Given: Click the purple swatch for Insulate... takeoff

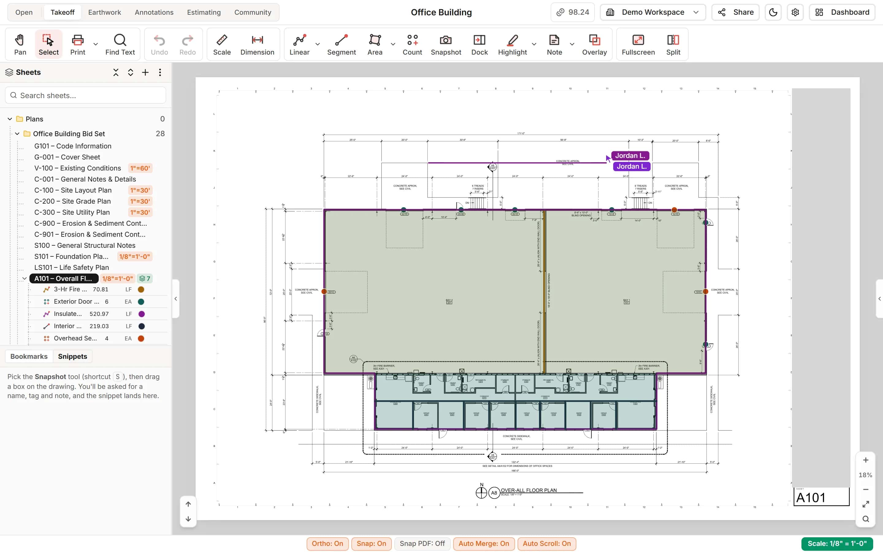Looking at the screenshot, I should coord(142,314).
